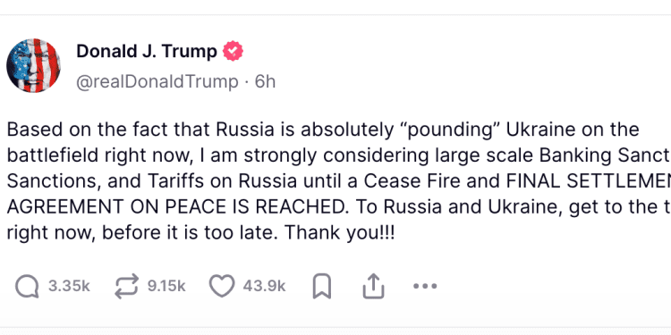Click the reply speech bubble icon
The width and height of the screenshot is (671, 335).
[27, 286]
